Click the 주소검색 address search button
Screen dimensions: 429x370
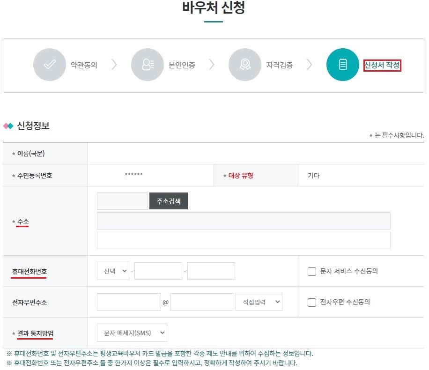[169, 200]
